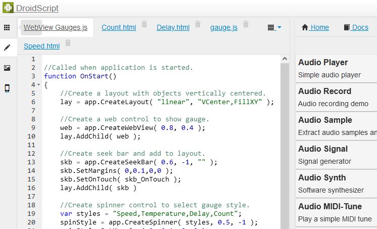This screenshot has height=229, width=377.
Task: Click the '//Called when application is started.' comment
Action: (119, 68)
